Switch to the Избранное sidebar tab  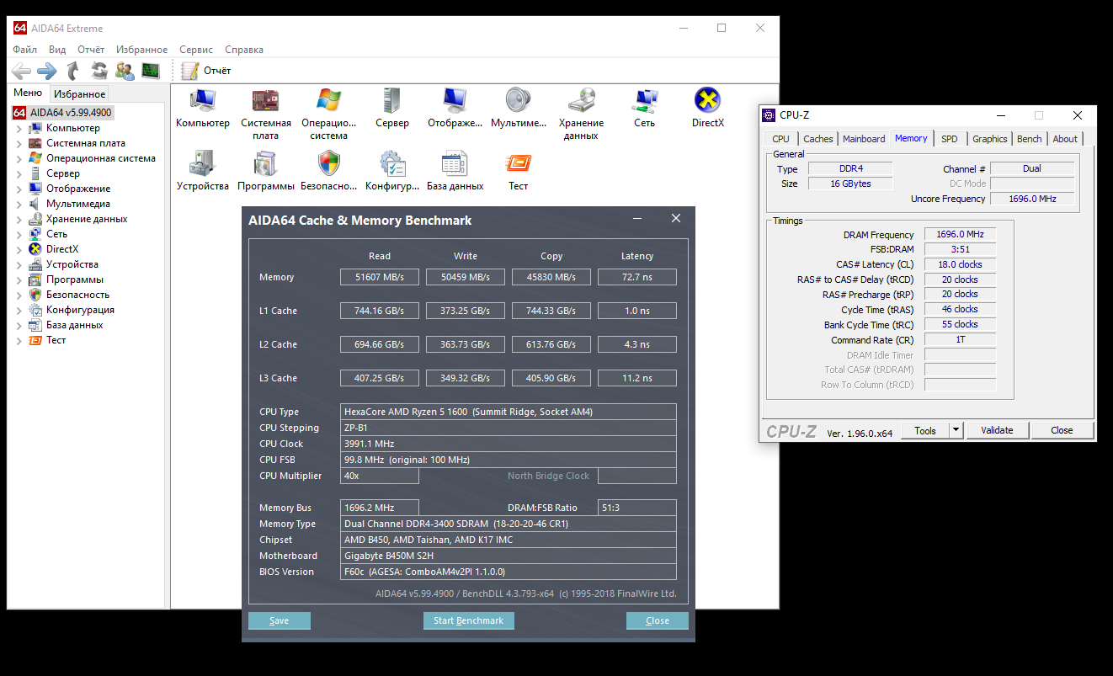80,94
